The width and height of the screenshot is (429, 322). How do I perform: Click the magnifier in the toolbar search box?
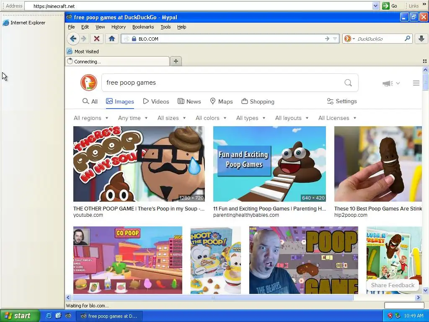pyautogui.click(x=407, y=39)
